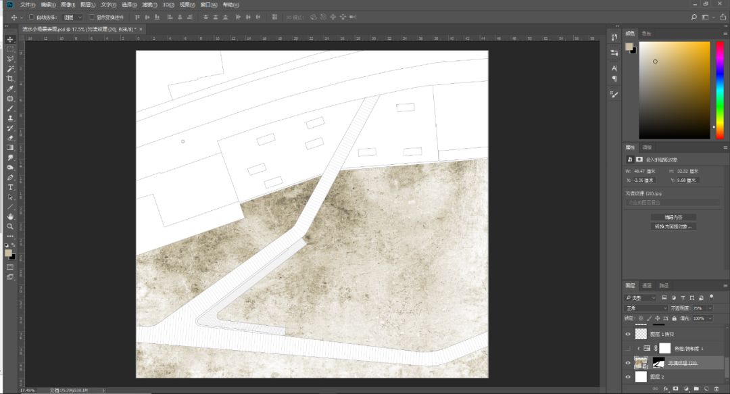730x394 pixels.
Task: Select the Horizontal Type tool
Action: coord(10,187)
